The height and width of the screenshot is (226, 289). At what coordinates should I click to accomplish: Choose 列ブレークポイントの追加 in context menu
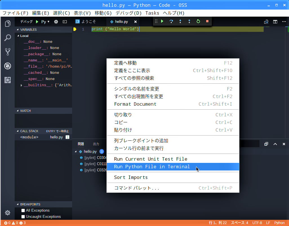[x=173, y=141]
